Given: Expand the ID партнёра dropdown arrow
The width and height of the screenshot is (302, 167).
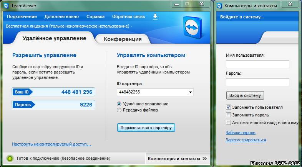Looking at the screenshot, I should 190,92.
